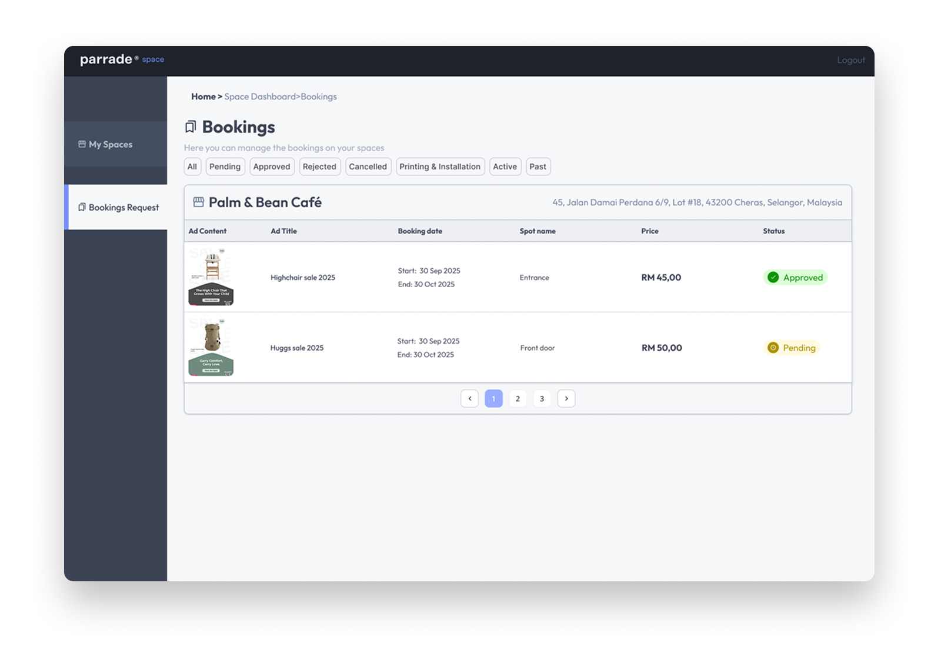Viewport: 941px width, 666px height.
Task: Filter bookings by Cancelled
Action: [368, 166]
